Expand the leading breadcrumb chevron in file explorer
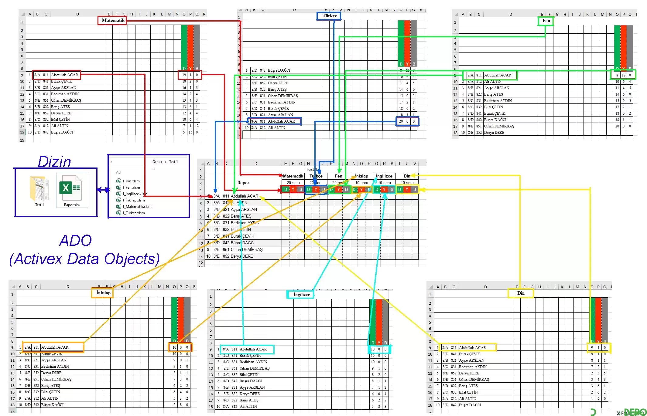This screenshot has height=416, width=647. [x=111, y=162]
